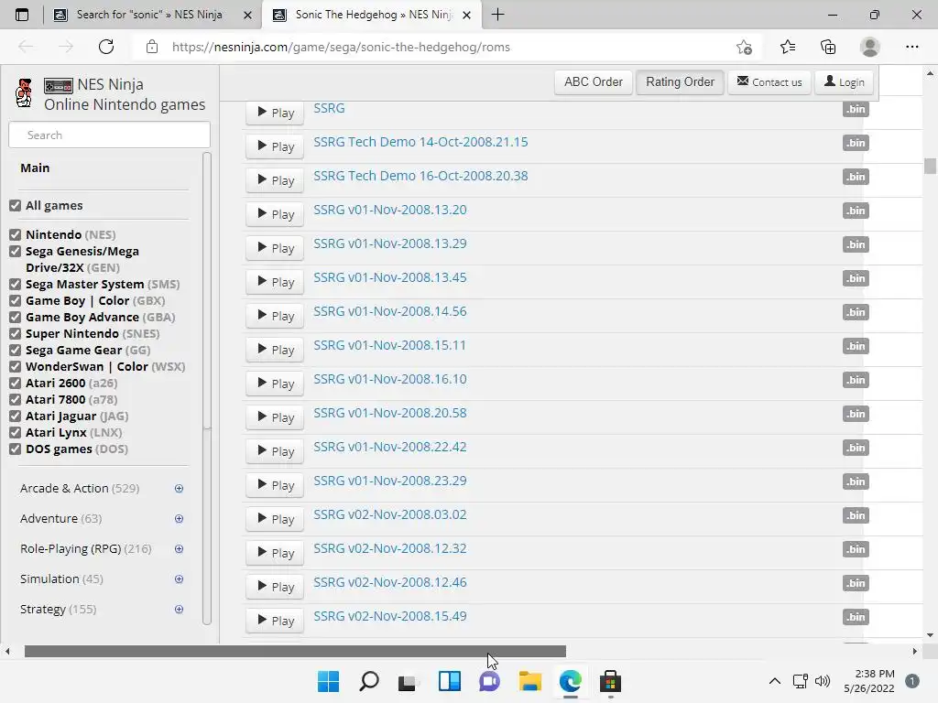
Task: Expand the Arcade & Action category
Action: tap(179, 489)
